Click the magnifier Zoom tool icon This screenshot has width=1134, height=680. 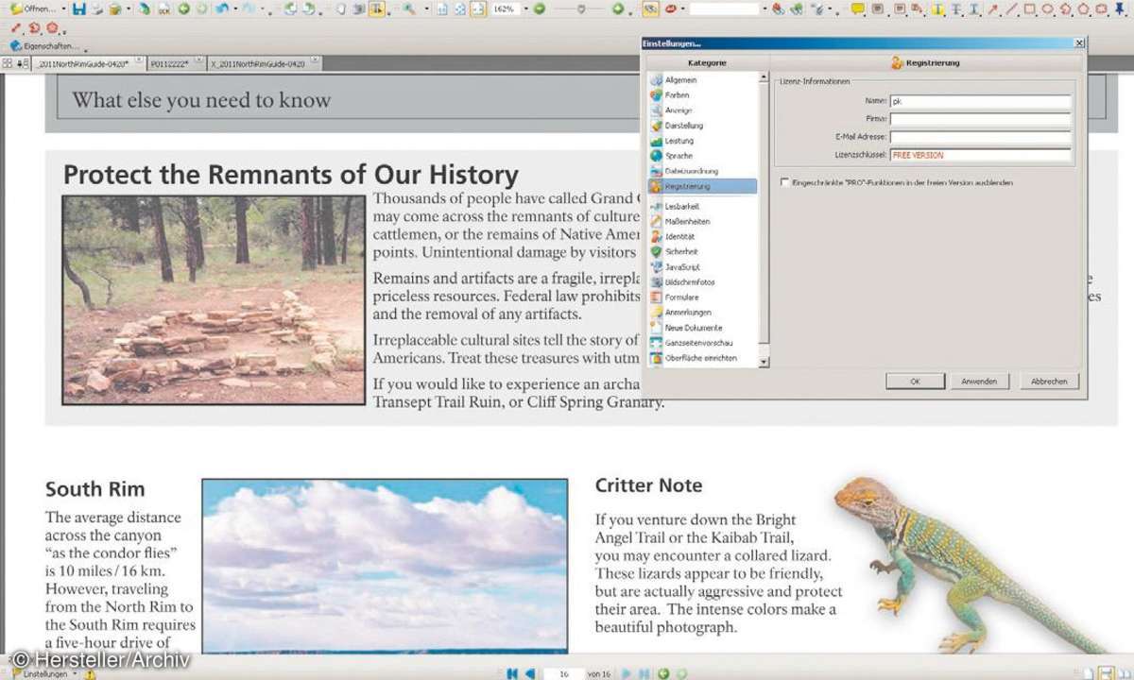408,8
